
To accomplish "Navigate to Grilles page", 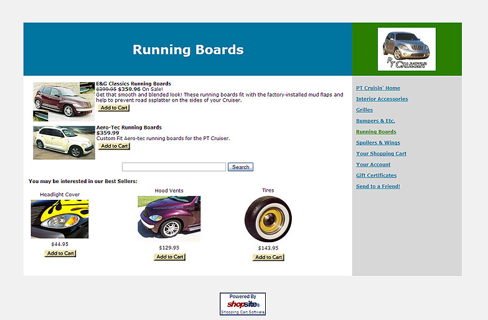I will pyautogui.click(x=364, y=110).
